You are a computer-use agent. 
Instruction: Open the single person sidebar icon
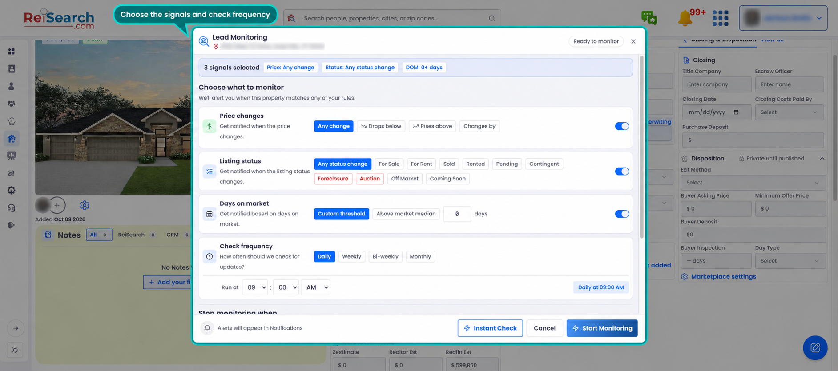click(x=12, y=86)
